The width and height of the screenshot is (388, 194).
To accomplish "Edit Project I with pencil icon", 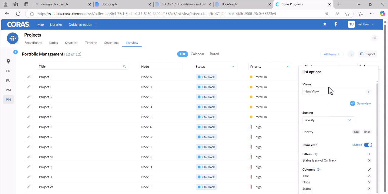I will tap(29, 87).
